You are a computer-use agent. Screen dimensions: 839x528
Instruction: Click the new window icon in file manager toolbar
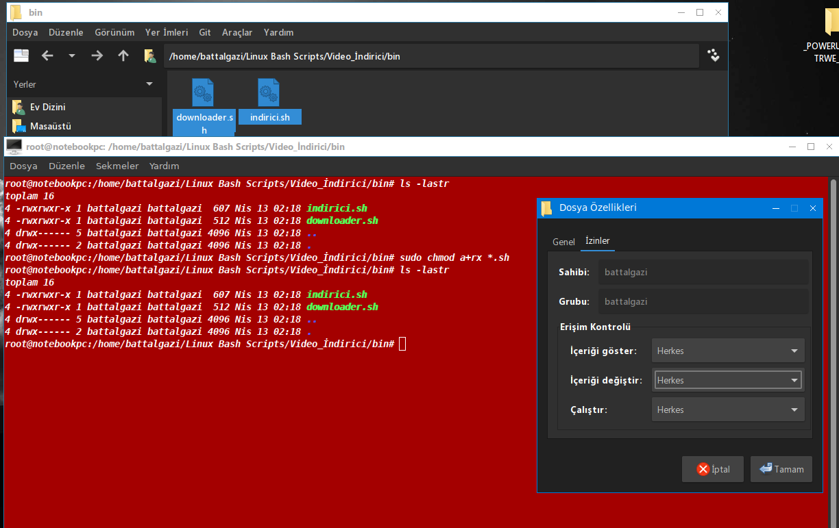[21, 56]
